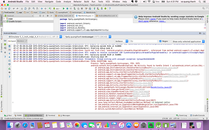Take a screen capture with the camera icon
Viewport: 209px width, 130px height.
tap(5, 41)
